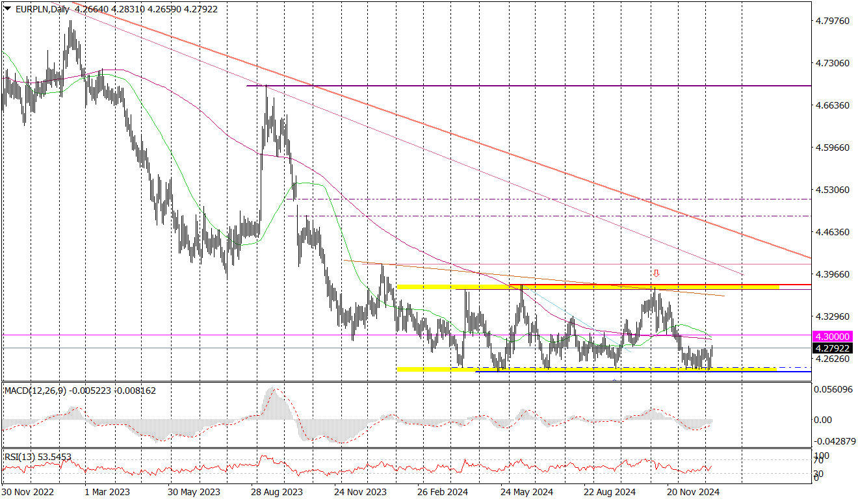The image size is (858, 501).
Task: Click the MACD scale value 0.056096
Action: tap(833, 390)
